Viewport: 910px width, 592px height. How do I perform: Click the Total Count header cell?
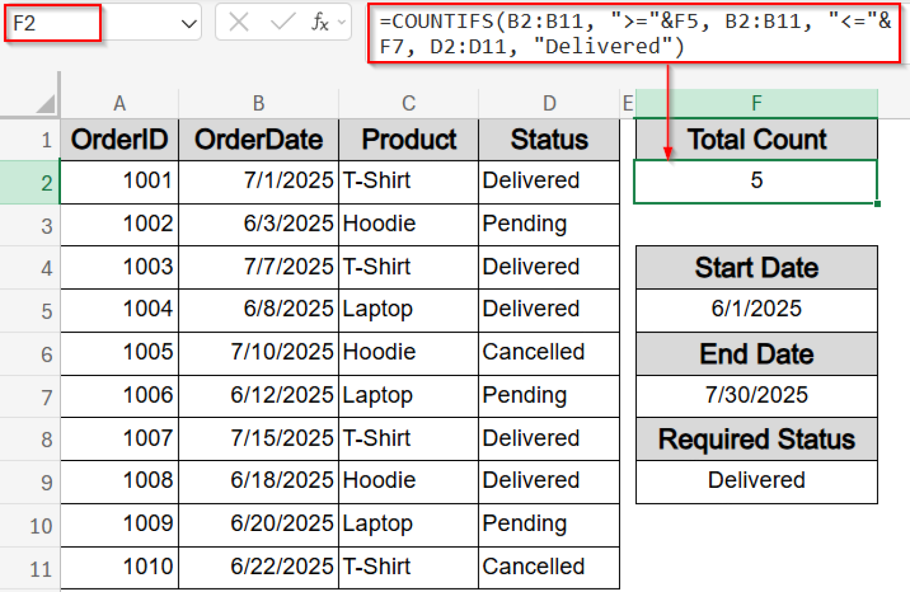coord(756,140)
